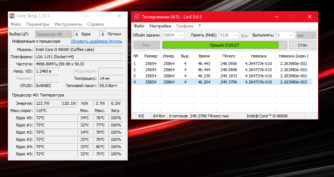
Task: Click the Частота field 4998.80МГц
Action: point(79,64)
